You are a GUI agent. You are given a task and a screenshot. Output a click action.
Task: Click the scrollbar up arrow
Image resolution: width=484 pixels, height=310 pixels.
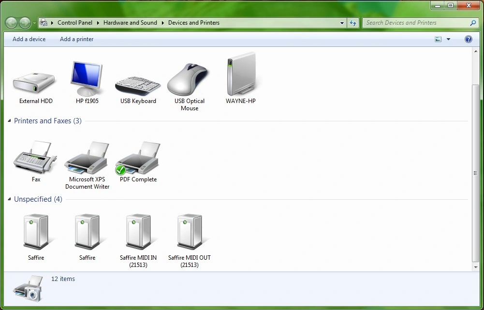pos(475,51)
